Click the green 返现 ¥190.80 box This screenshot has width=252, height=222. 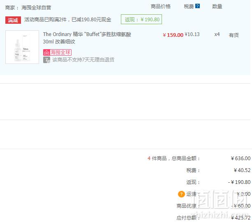pyautogui.click(x=141, y=19)
